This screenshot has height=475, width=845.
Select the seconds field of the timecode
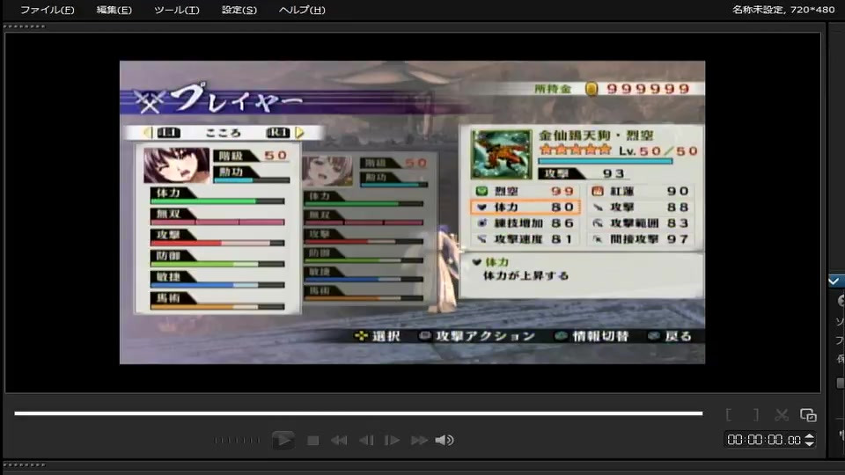pyautogui.click(x=775, y=440)
